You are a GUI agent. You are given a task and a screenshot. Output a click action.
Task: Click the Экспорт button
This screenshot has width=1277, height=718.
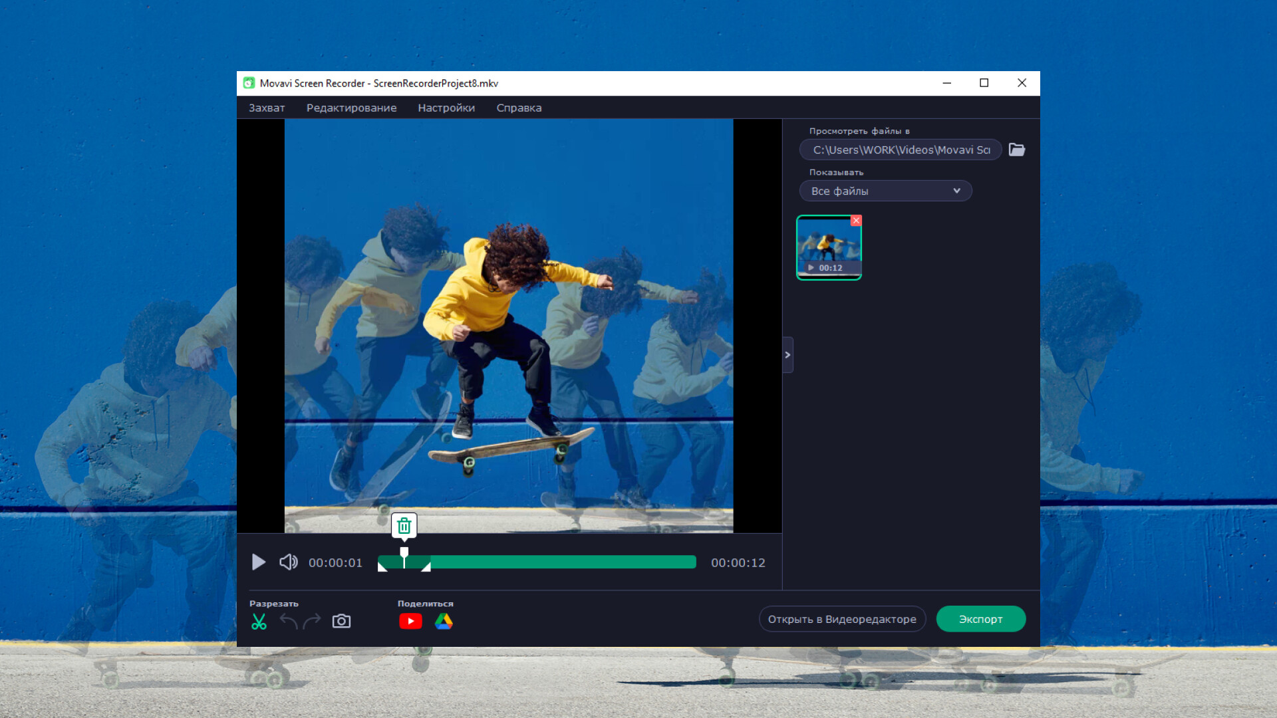(x=980, y=619)
